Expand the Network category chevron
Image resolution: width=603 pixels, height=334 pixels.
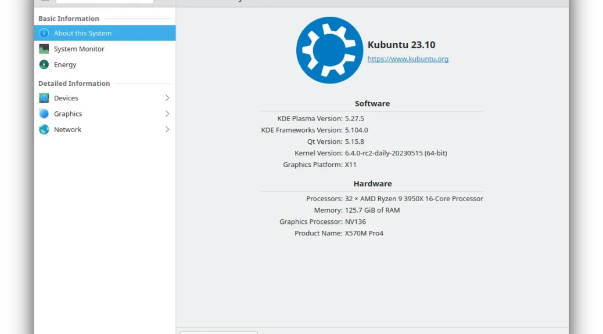coord(167,129)
